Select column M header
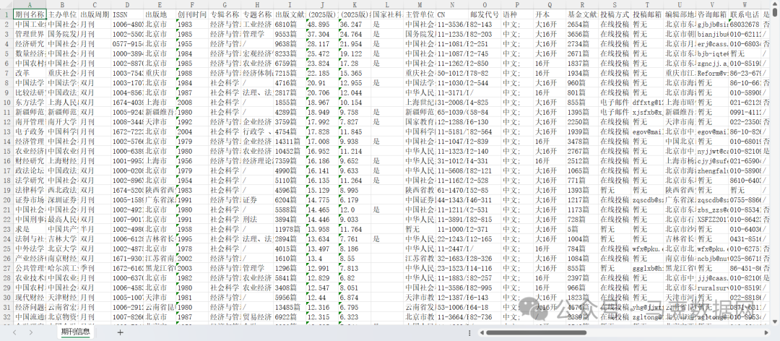This screenshot has width=780, height=341. [420, 4]
